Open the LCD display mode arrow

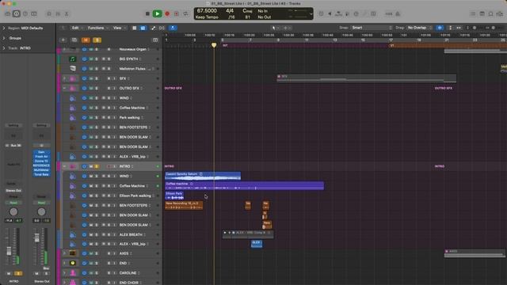pyautogui.click(x=311, y=14)
